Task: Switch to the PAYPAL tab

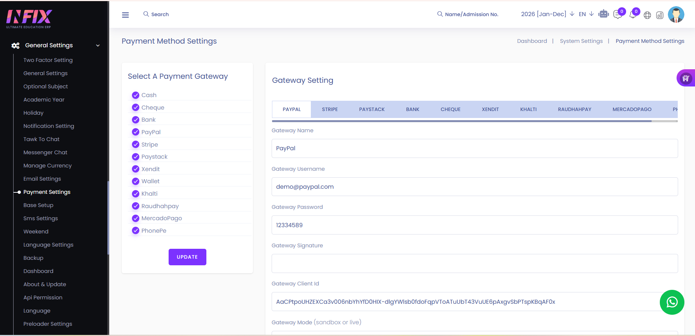Action: pos(292,109)
